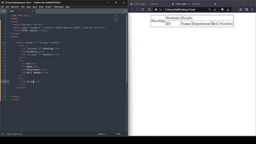The width and height of the screenshot is (256, 144).
Task: Open the Find menu
Action: point(23,7)
